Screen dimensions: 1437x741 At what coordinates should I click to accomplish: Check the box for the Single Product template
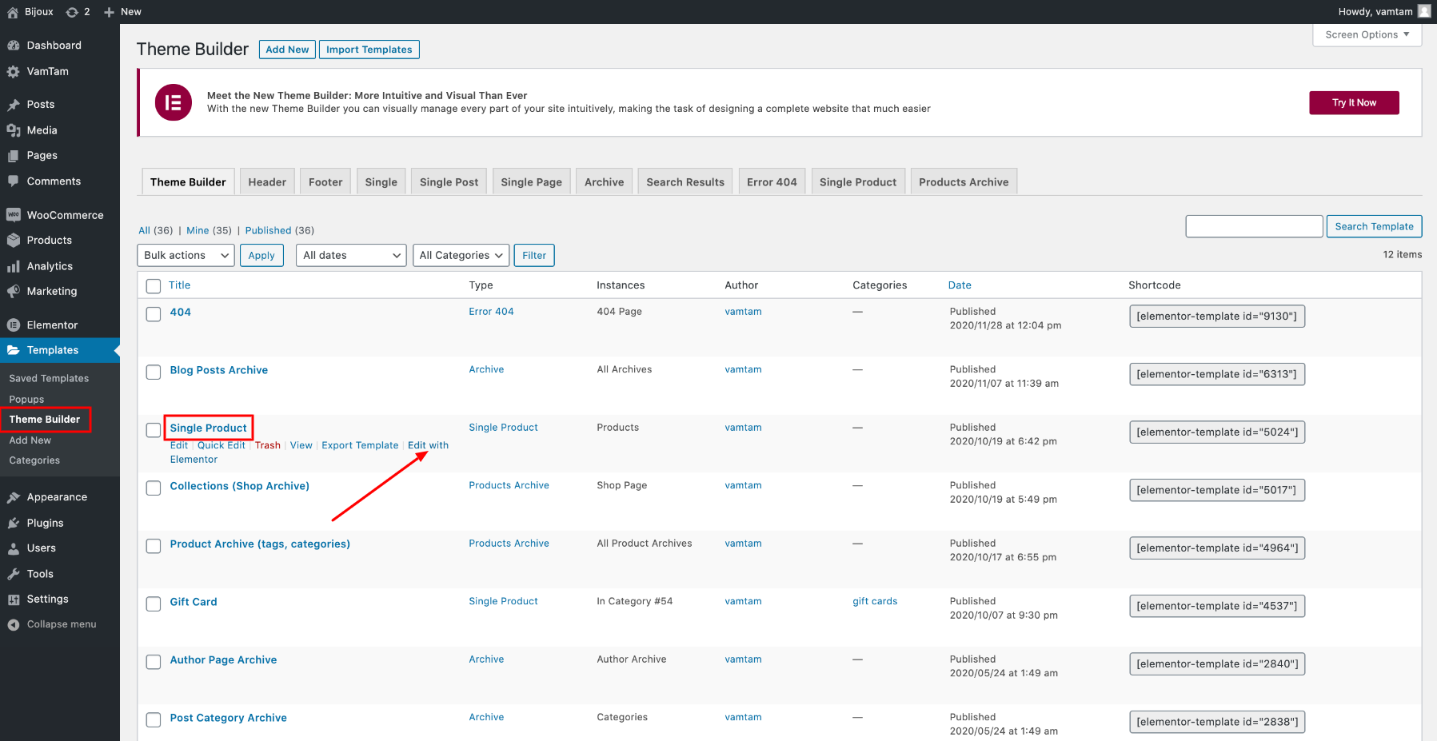154,430
